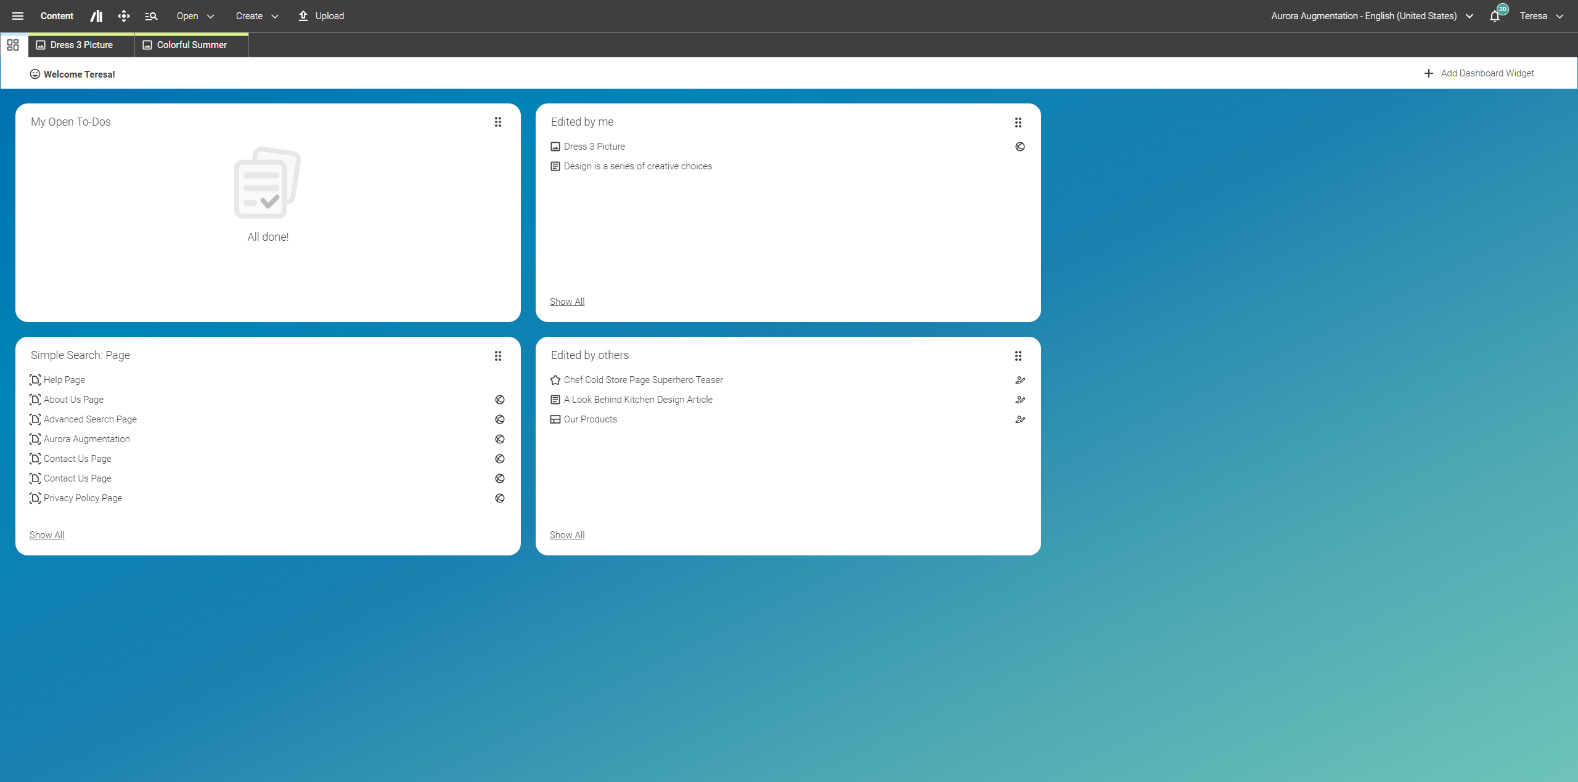1578x782 pixels.
Task: Click edit-user icon beside Our Products
Action: point(1020,419)
